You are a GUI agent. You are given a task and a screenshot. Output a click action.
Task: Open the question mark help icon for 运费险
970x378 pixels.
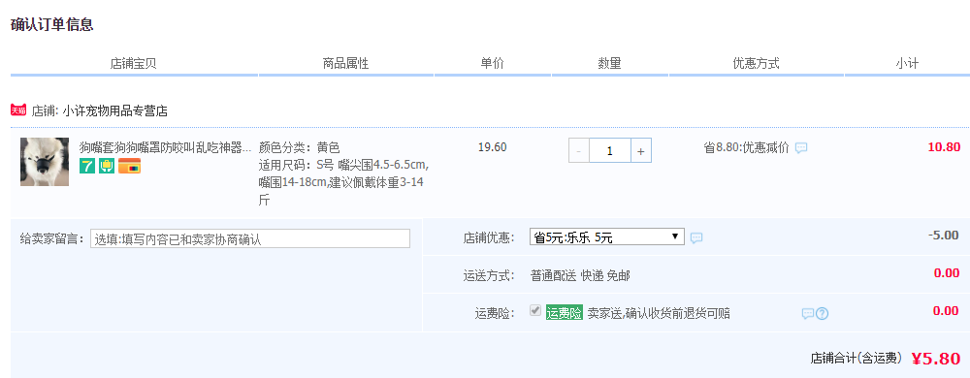click(x=822, y=314)
